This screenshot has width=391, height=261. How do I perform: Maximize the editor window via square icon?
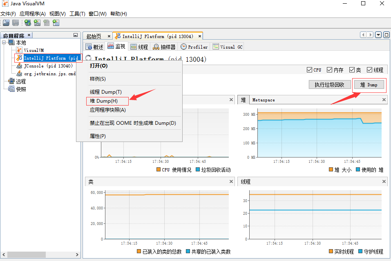387,35
